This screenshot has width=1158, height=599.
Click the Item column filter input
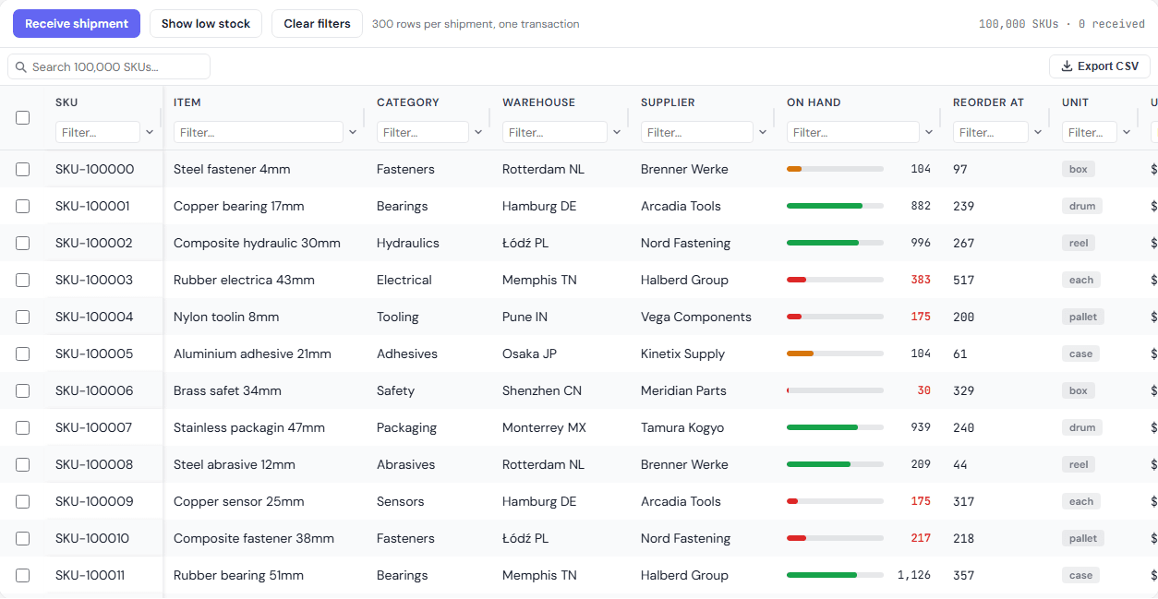tap(259, 132)
